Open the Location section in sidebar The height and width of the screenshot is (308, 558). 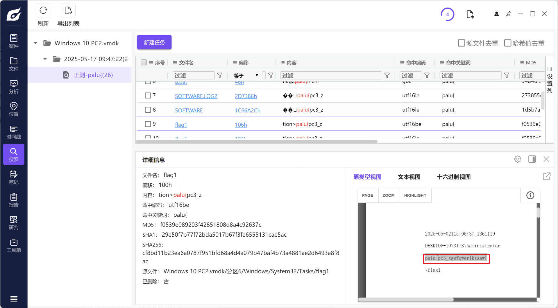click(x=14, y=109)
